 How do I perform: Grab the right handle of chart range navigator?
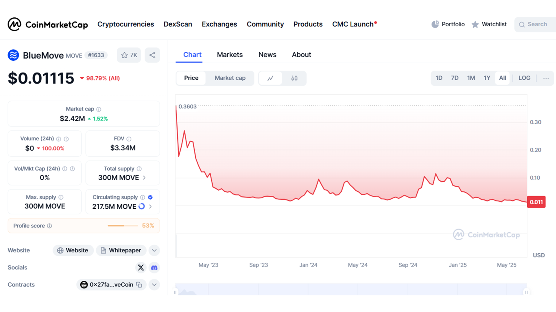pyautogui.click(x=526, y=293)
